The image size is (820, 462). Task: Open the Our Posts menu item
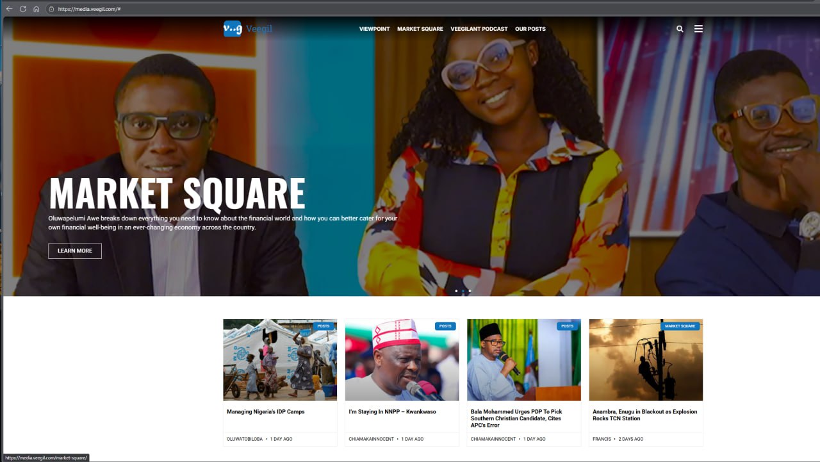coord(530,29)
